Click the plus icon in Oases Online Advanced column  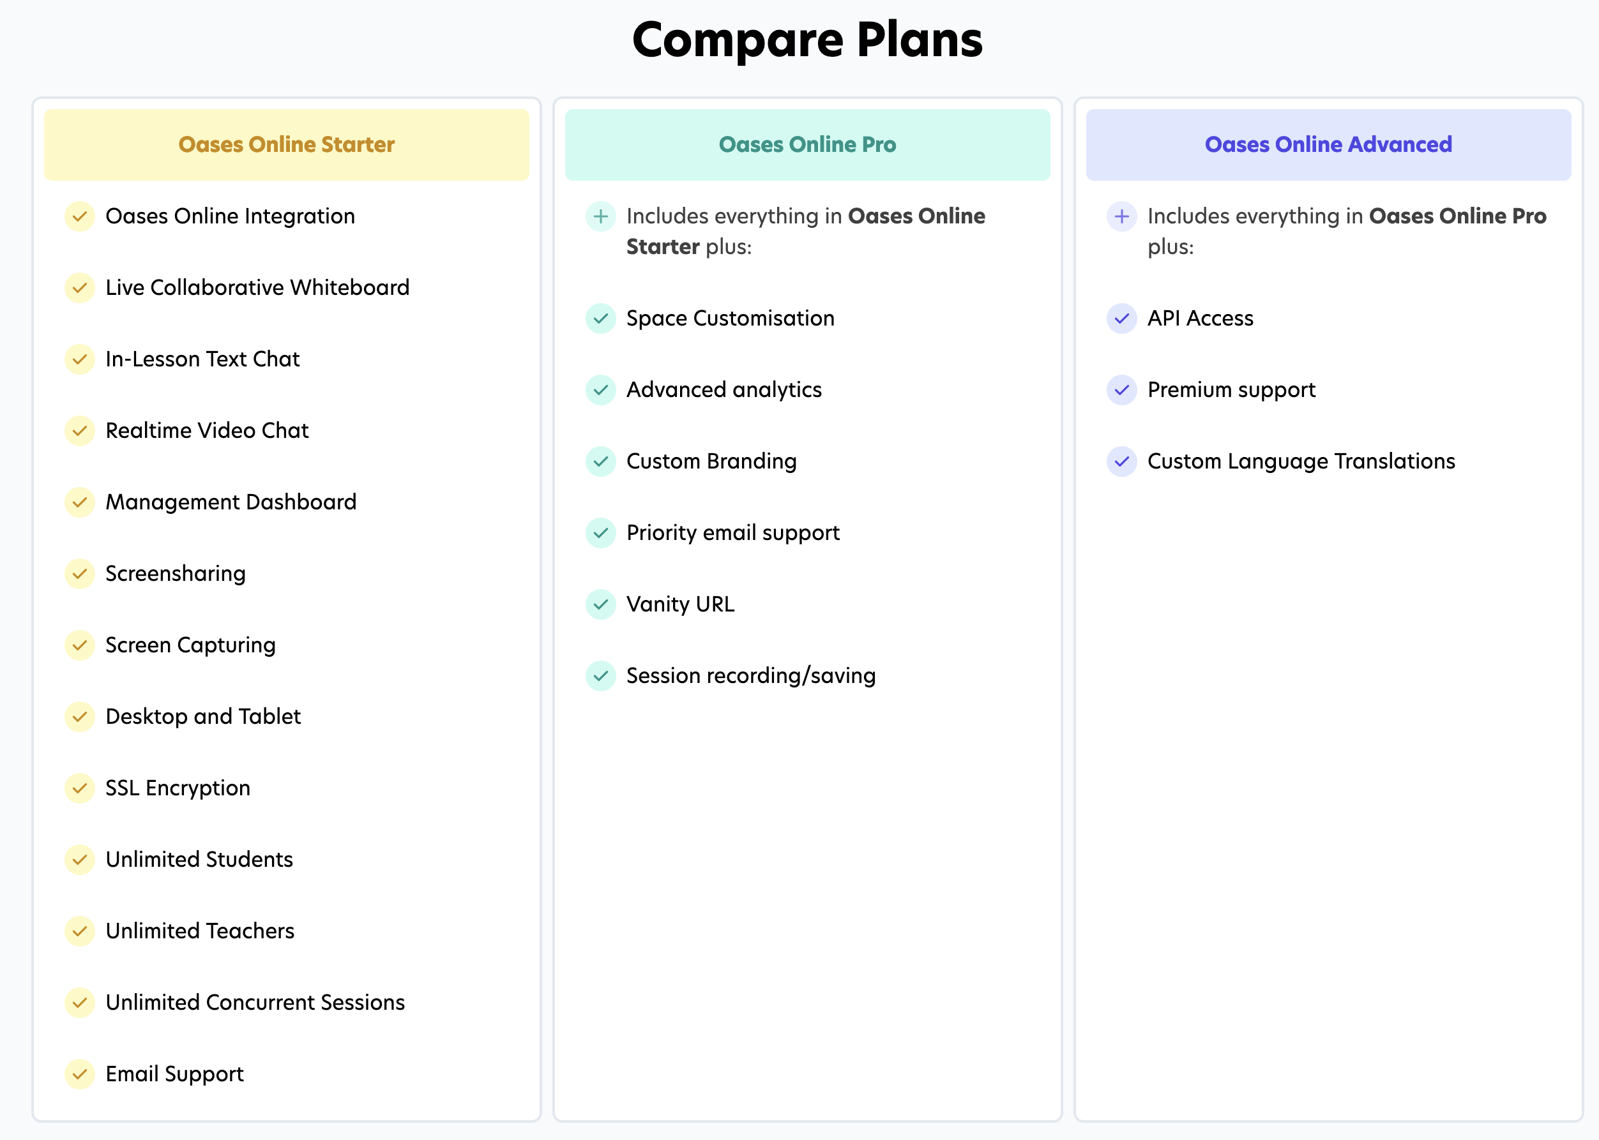point(1121,216)
